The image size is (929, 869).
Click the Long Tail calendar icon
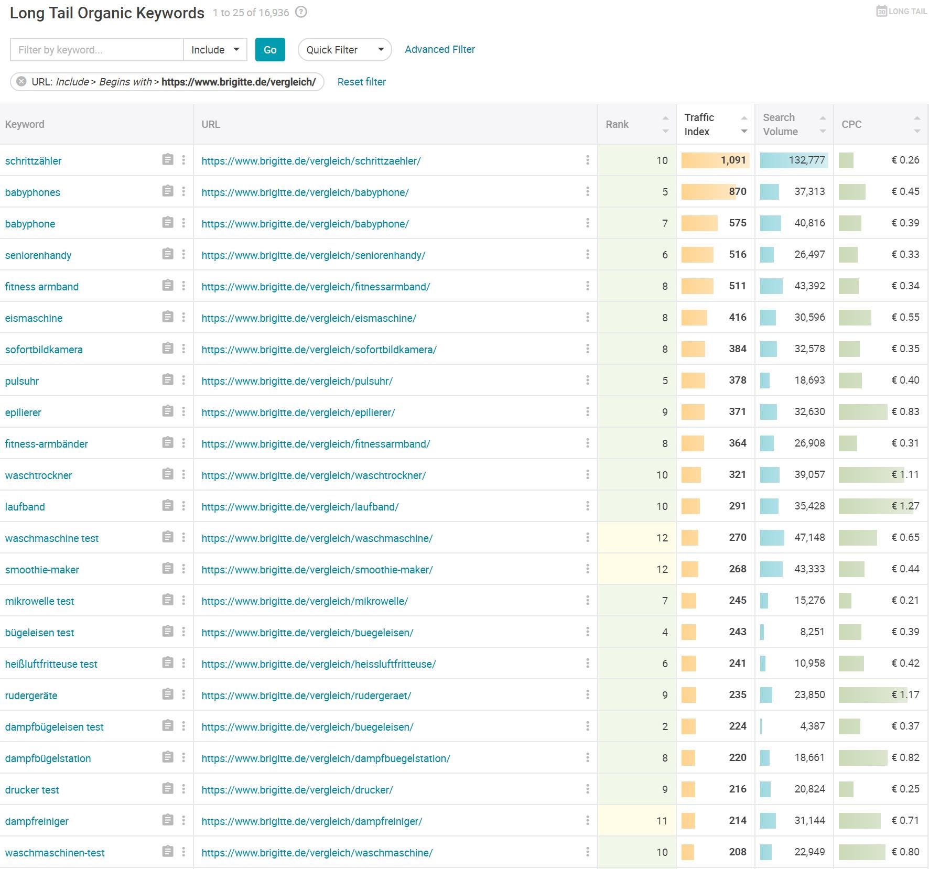coord(881,11)
